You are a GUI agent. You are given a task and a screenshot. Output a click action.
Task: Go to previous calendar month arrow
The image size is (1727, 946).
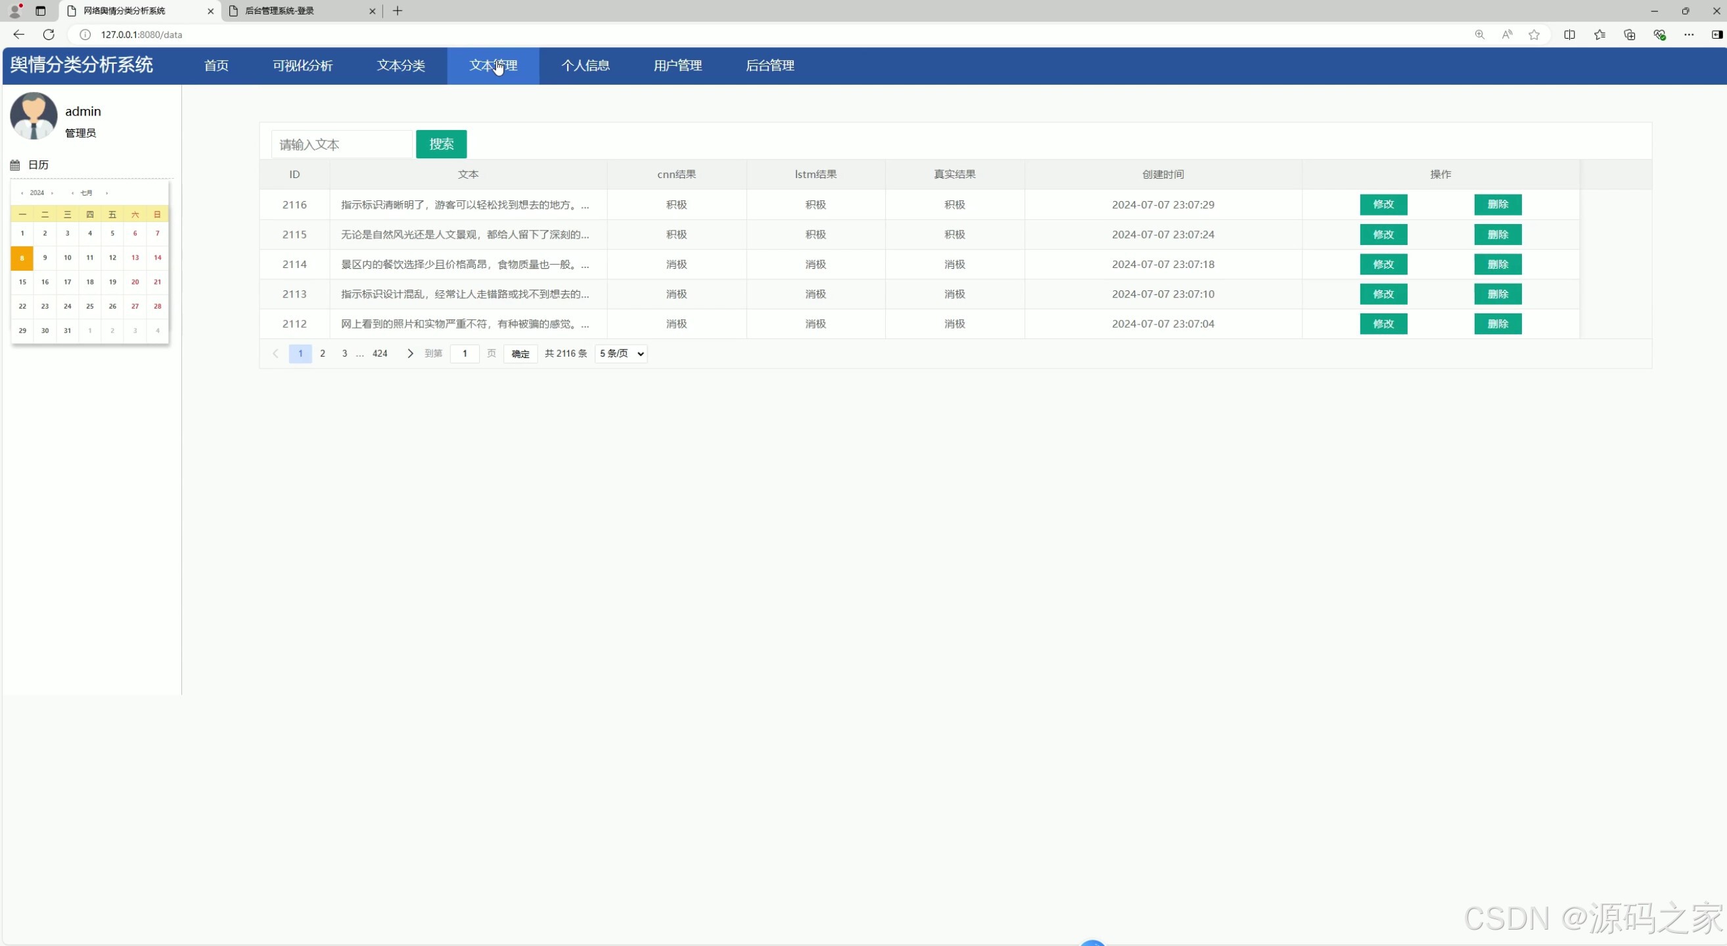[72, 193]
